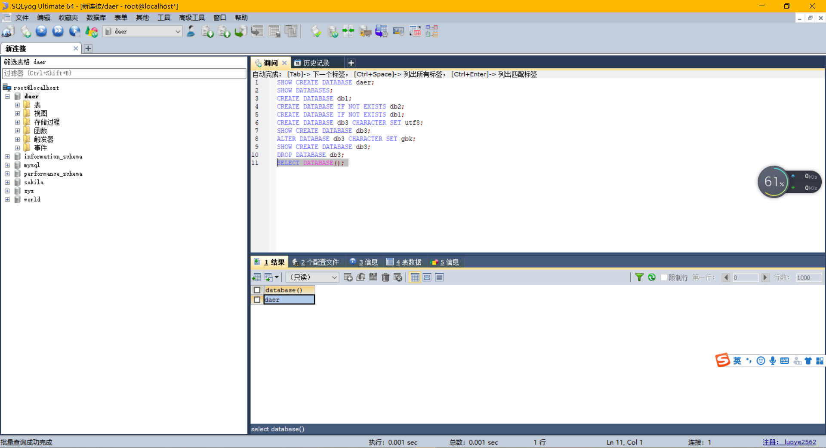Click the 第一行 first row input field
The image size is (826, 448).
point(746,277)
